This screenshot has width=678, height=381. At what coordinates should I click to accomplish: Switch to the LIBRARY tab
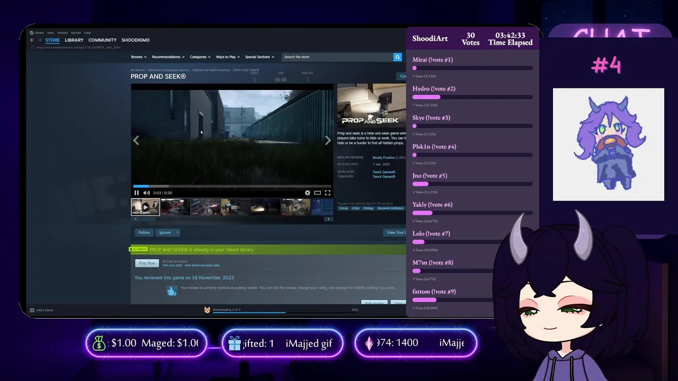(74, 40)
